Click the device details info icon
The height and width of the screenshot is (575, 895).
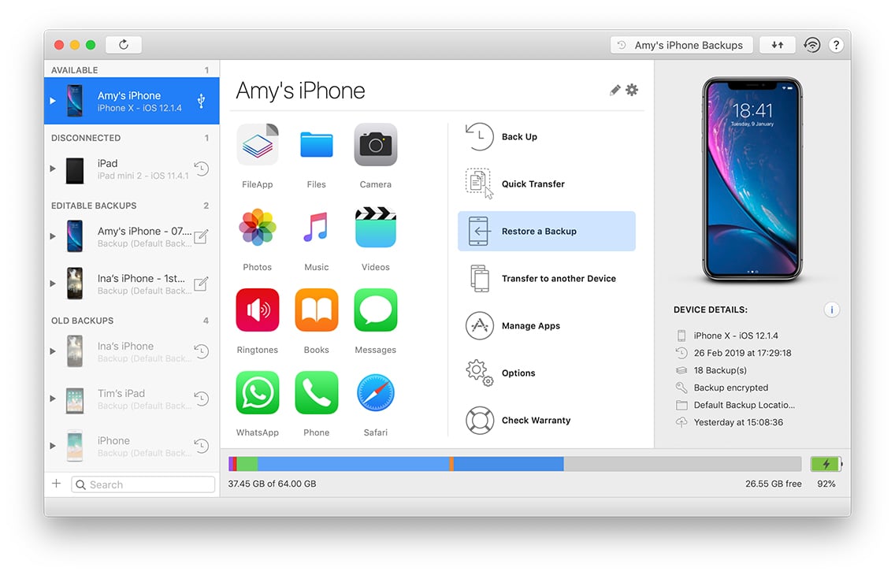click(832, 310)
